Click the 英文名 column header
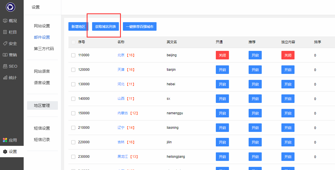The width and height of the screenshot is (335, 170). [172, 42]
